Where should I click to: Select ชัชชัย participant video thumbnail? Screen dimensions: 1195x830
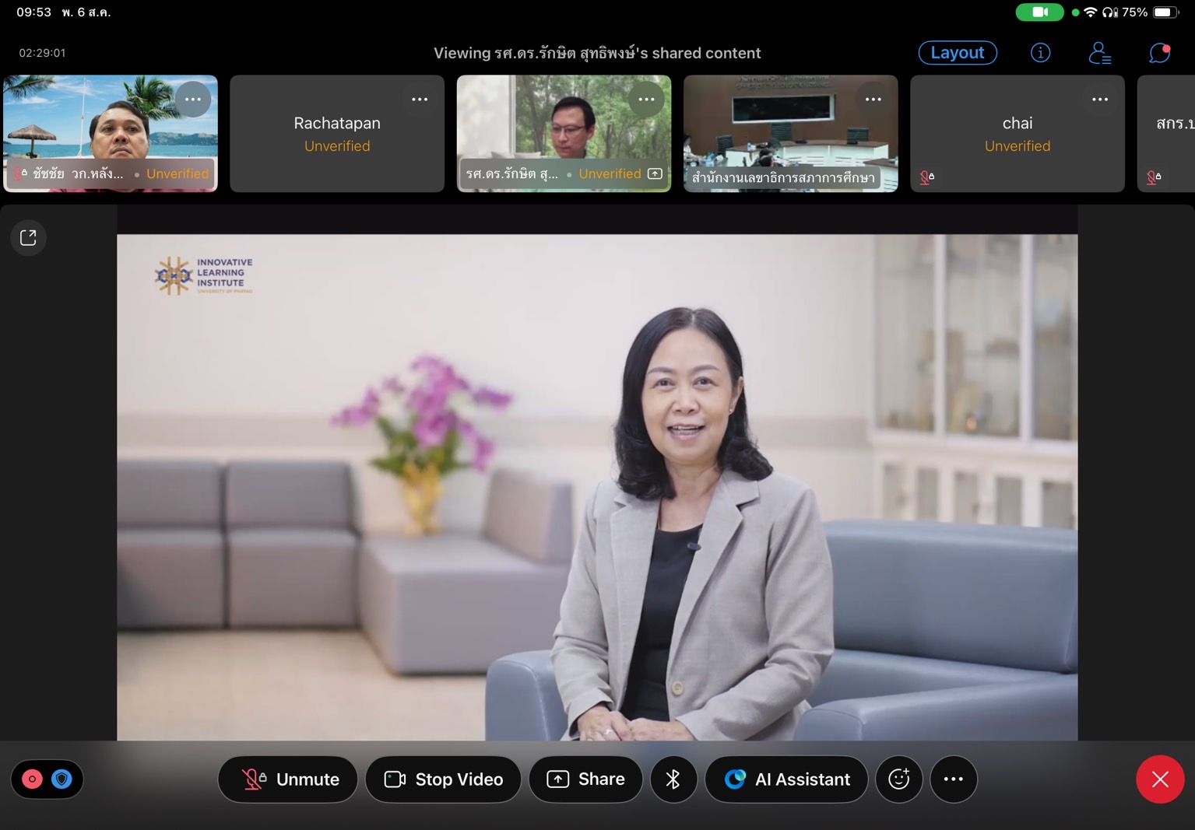click(111, 134)
